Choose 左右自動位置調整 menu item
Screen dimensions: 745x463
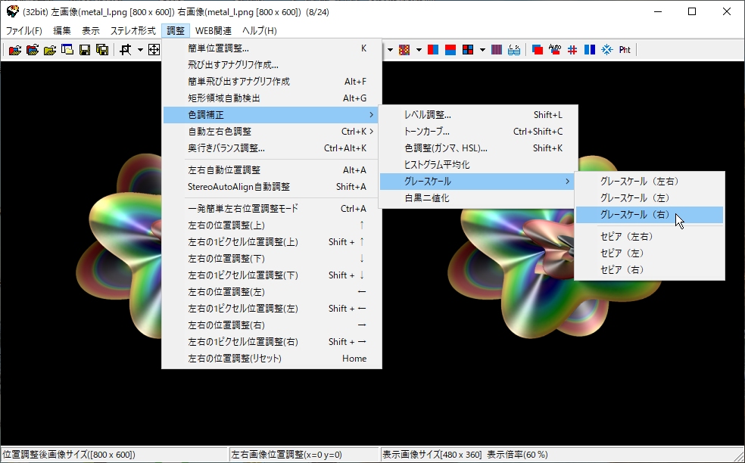271,170
